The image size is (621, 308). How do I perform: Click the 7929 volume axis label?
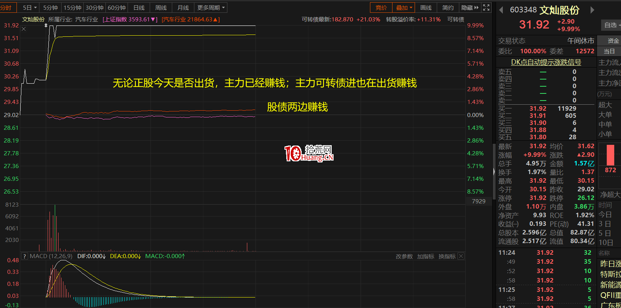click(x=478, y=201)
